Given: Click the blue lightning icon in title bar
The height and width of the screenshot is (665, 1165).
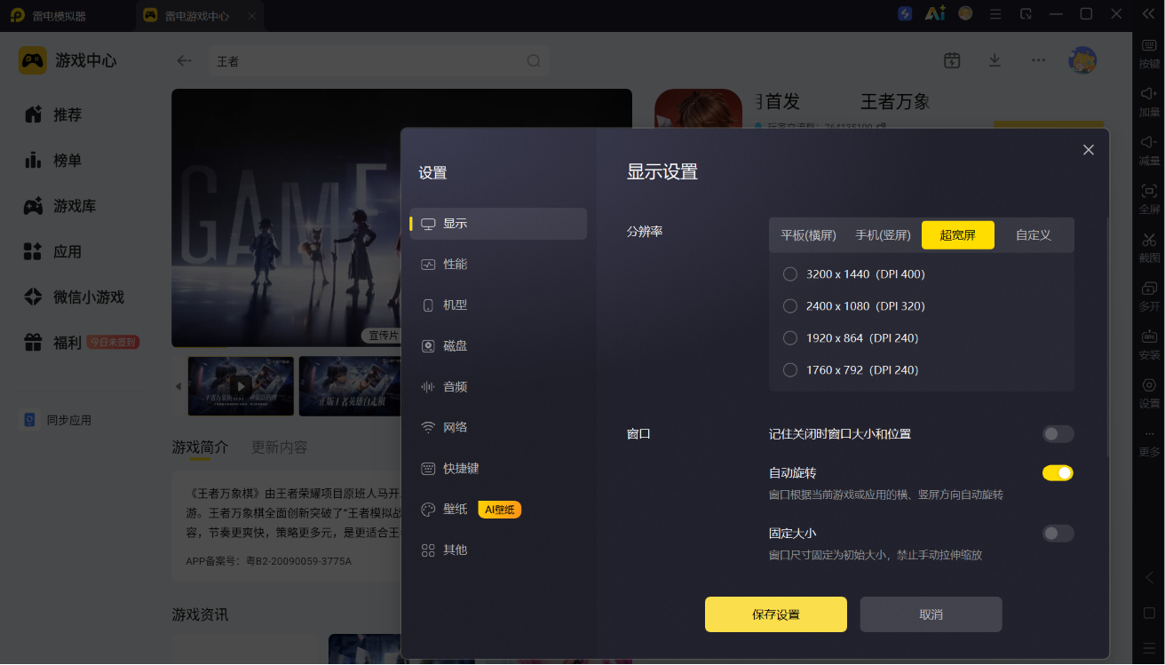Looking at the screenshot, I should coord(905,14).
